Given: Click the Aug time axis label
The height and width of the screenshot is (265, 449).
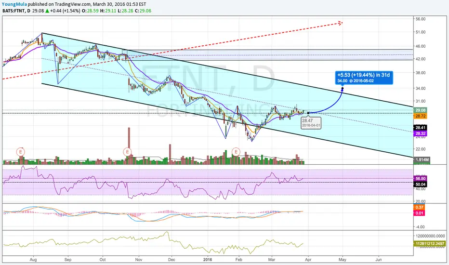Looking at the screenshot, I should click(x=33, y=260).
